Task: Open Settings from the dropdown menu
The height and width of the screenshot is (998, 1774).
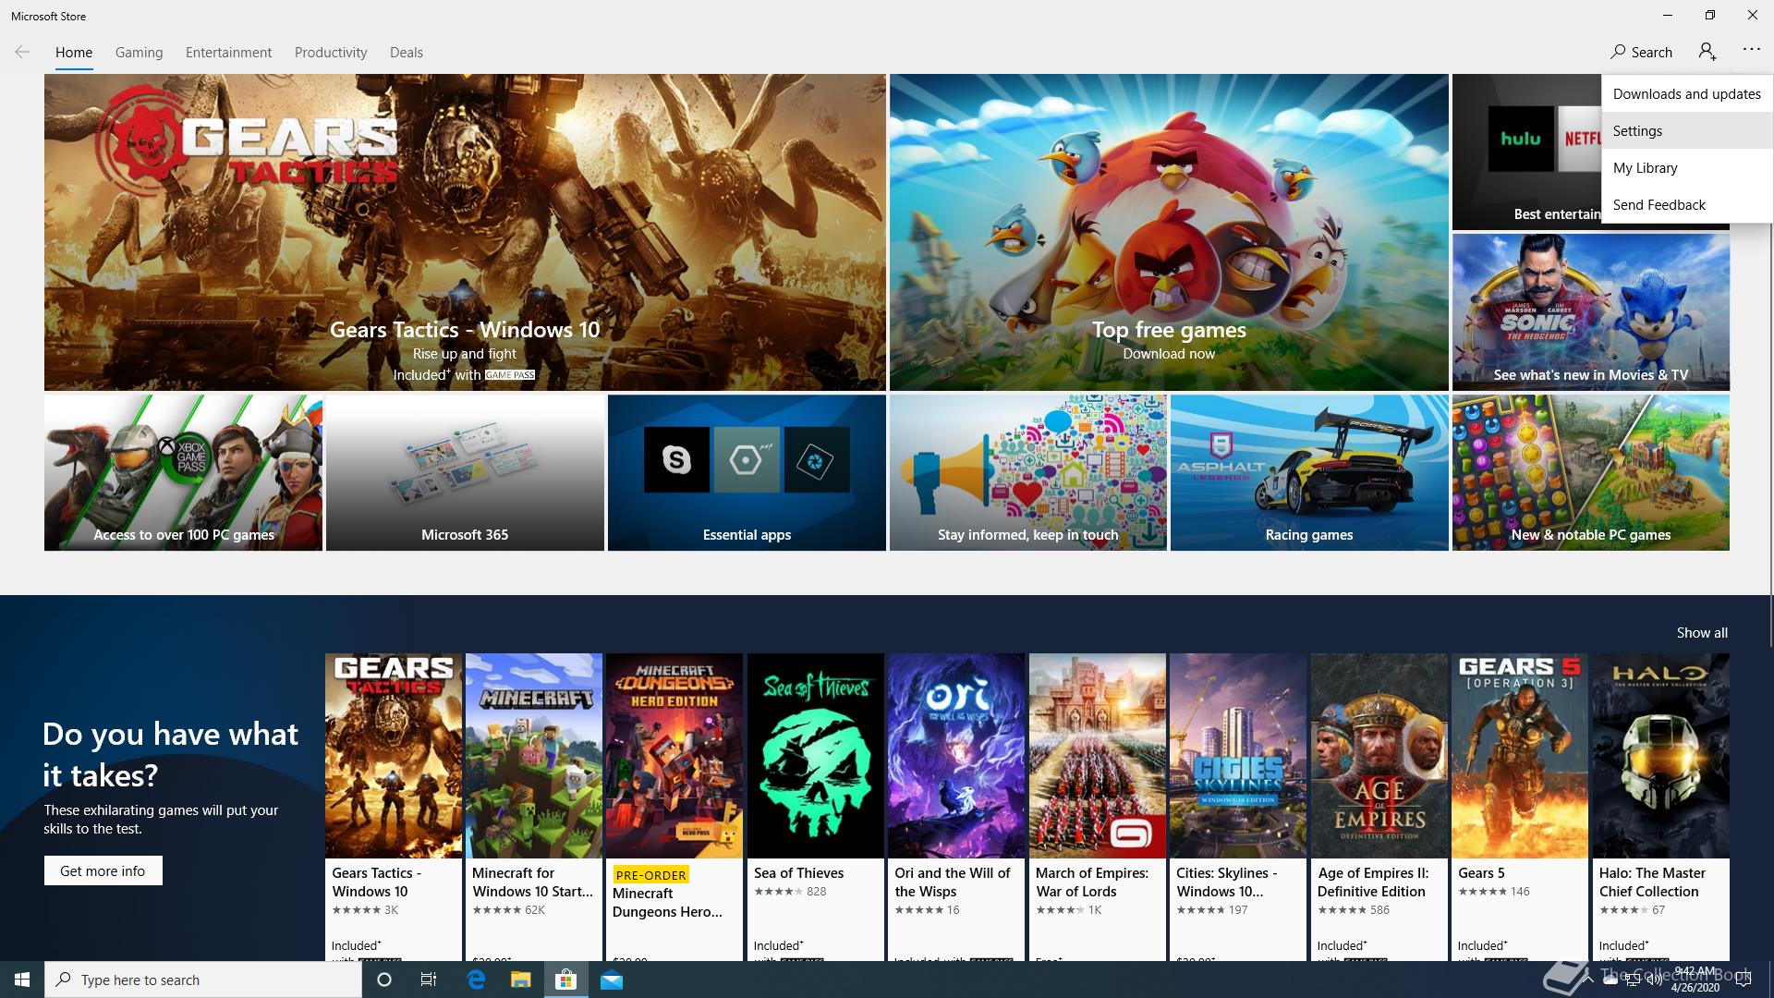Action: pyautogui.click(x=1687, y=130)
